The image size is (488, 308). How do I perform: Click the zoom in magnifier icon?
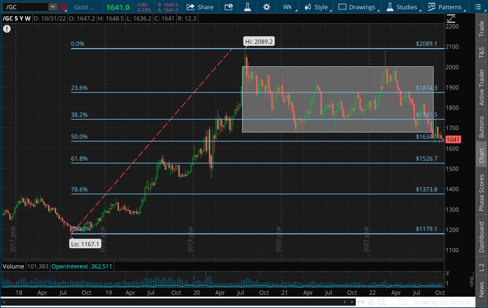pyautogui.click(x=381, y=302)
